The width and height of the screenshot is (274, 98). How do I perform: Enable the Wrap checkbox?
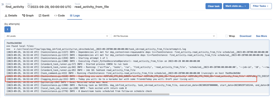click(226, 36)
